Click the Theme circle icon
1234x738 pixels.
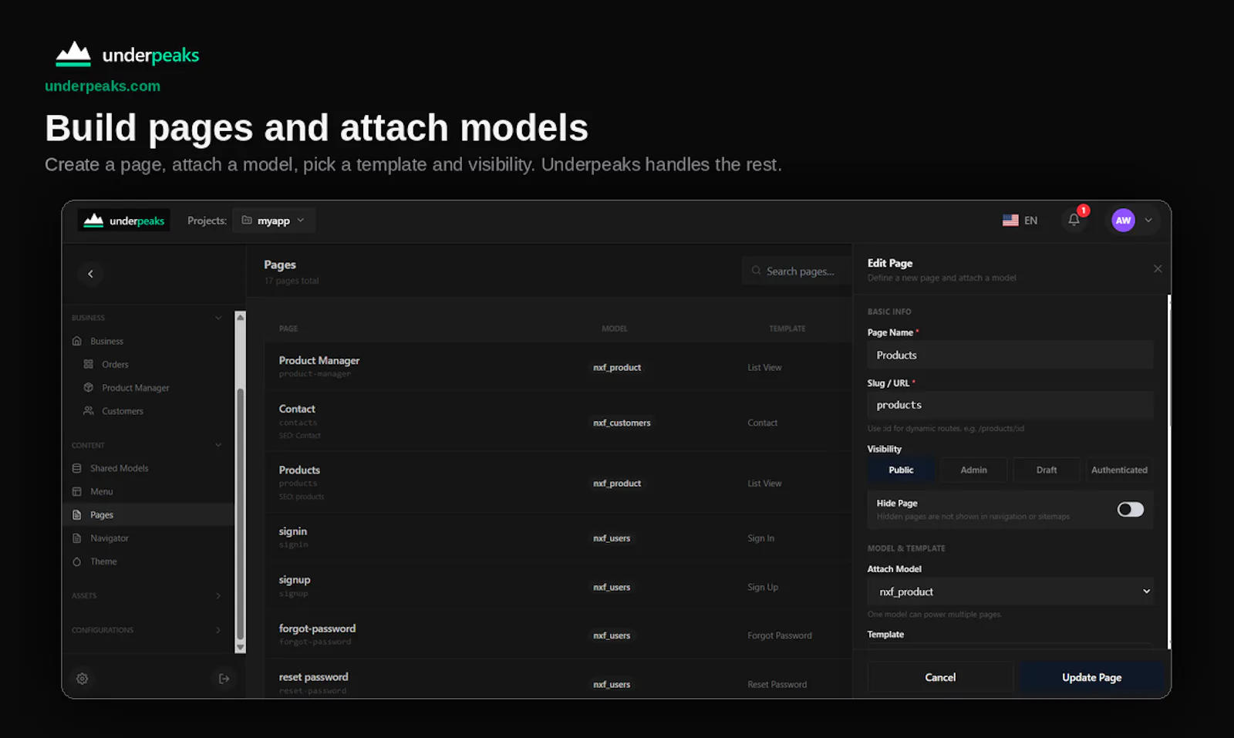pyautogui.click(x=77, y=561)
